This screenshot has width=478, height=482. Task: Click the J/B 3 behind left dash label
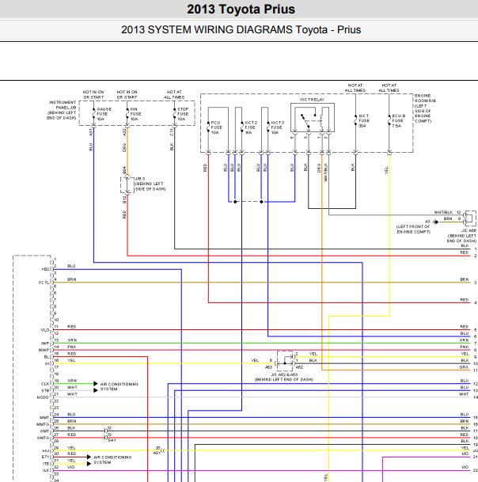pos(150,184)
